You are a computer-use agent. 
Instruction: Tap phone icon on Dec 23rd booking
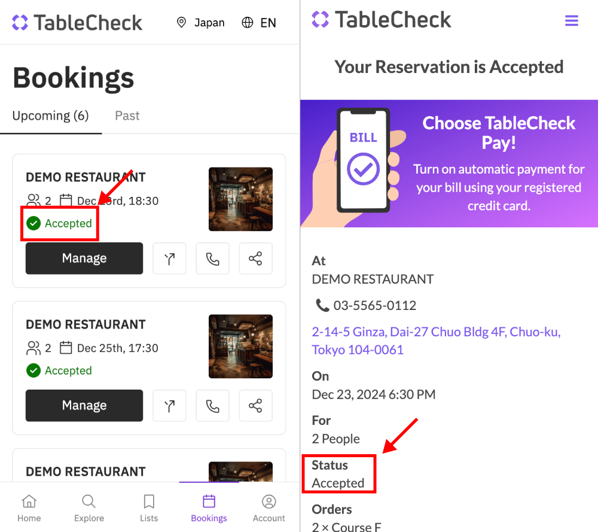coord(212,259)
